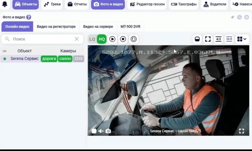Switch to Видео на регистраторе tab

click(56, 26)
